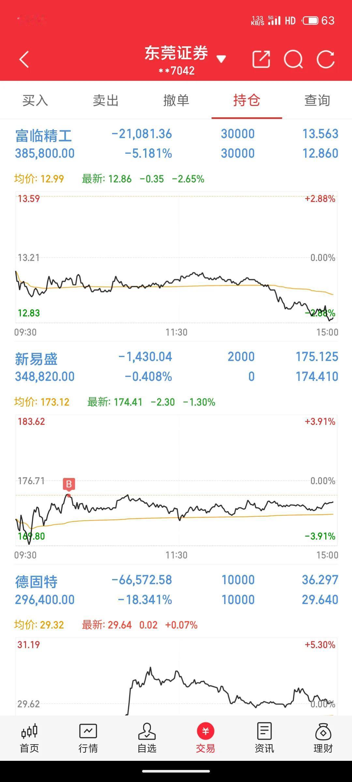Open the 富临精工 intraday chart
352x782 pixels.
176,257
